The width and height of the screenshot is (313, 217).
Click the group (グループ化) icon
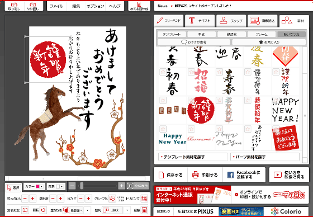[112, 199]
